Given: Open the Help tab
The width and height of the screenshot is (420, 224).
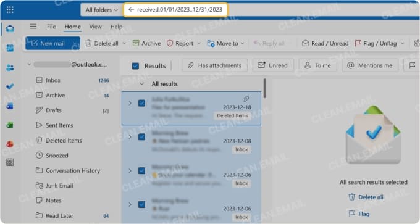Looking at the screenshot, I should point(116,27).
